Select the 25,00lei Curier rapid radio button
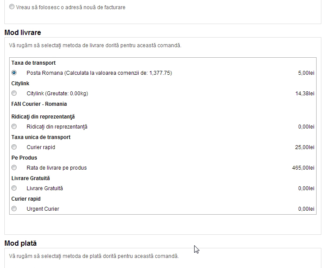Image resolution: width=324 pixels, height=268 pixels. point(14,147)
